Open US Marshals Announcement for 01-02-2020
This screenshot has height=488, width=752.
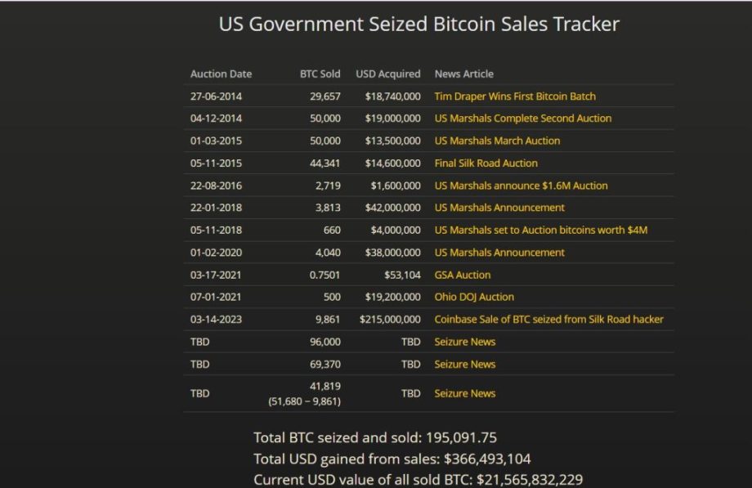click(x=499, y=253)
